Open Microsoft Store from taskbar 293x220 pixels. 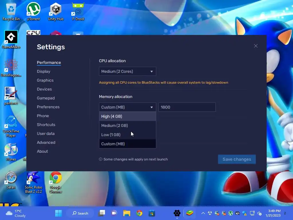pos(152,213)
